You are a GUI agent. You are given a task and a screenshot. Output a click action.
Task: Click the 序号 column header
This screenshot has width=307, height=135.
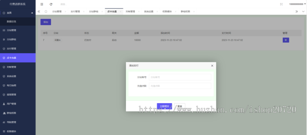[45, 33]
